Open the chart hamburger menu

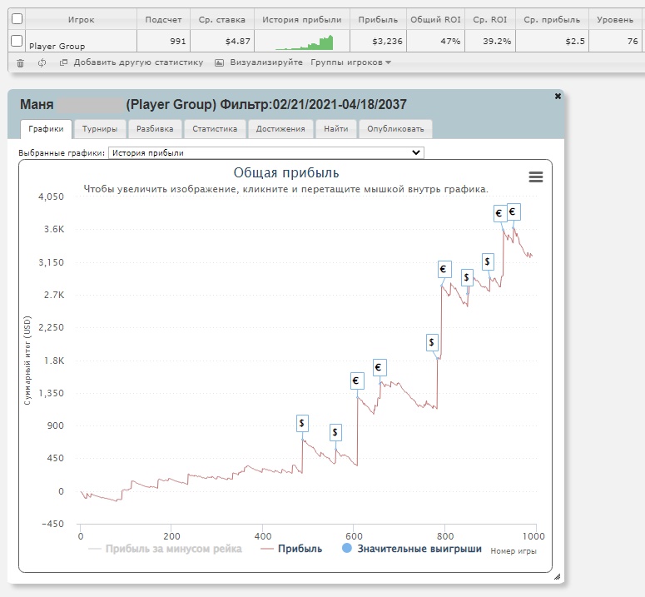point(536,177)
